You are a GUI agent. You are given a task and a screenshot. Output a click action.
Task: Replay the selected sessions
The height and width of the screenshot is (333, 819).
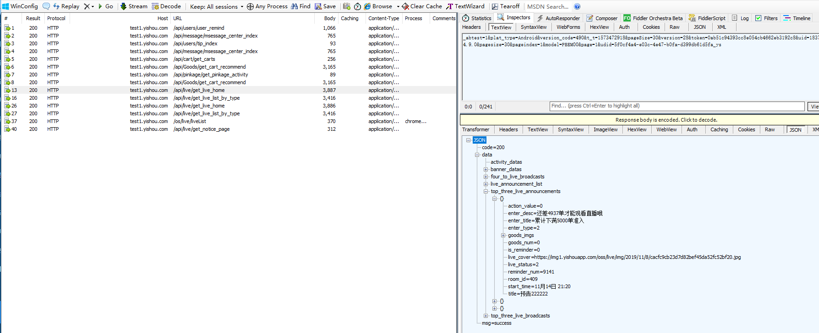tap(66, 6)
